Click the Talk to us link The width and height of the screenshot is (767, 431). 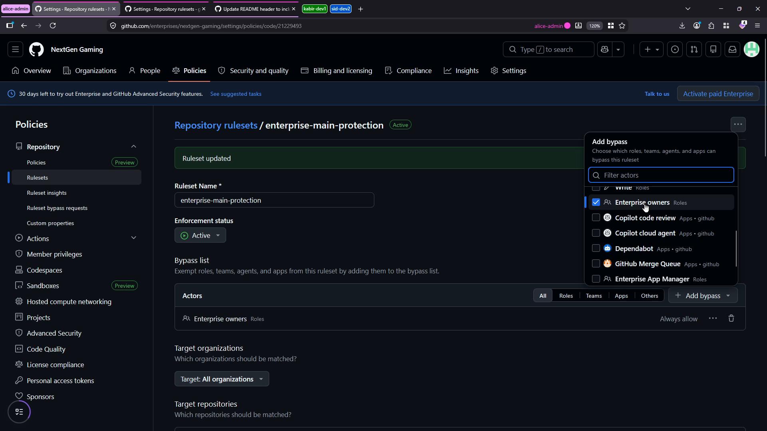[x=657, y=94]
